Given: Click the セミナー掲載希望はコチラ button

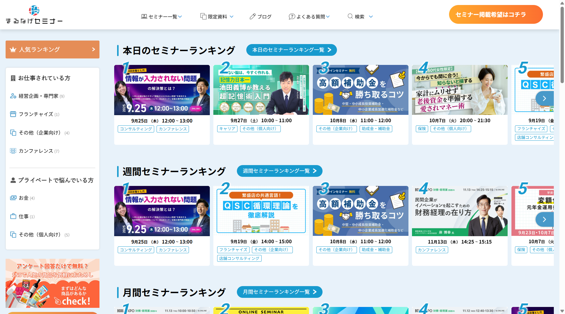Looking at the screenshot, I should (x=496, y=14).
